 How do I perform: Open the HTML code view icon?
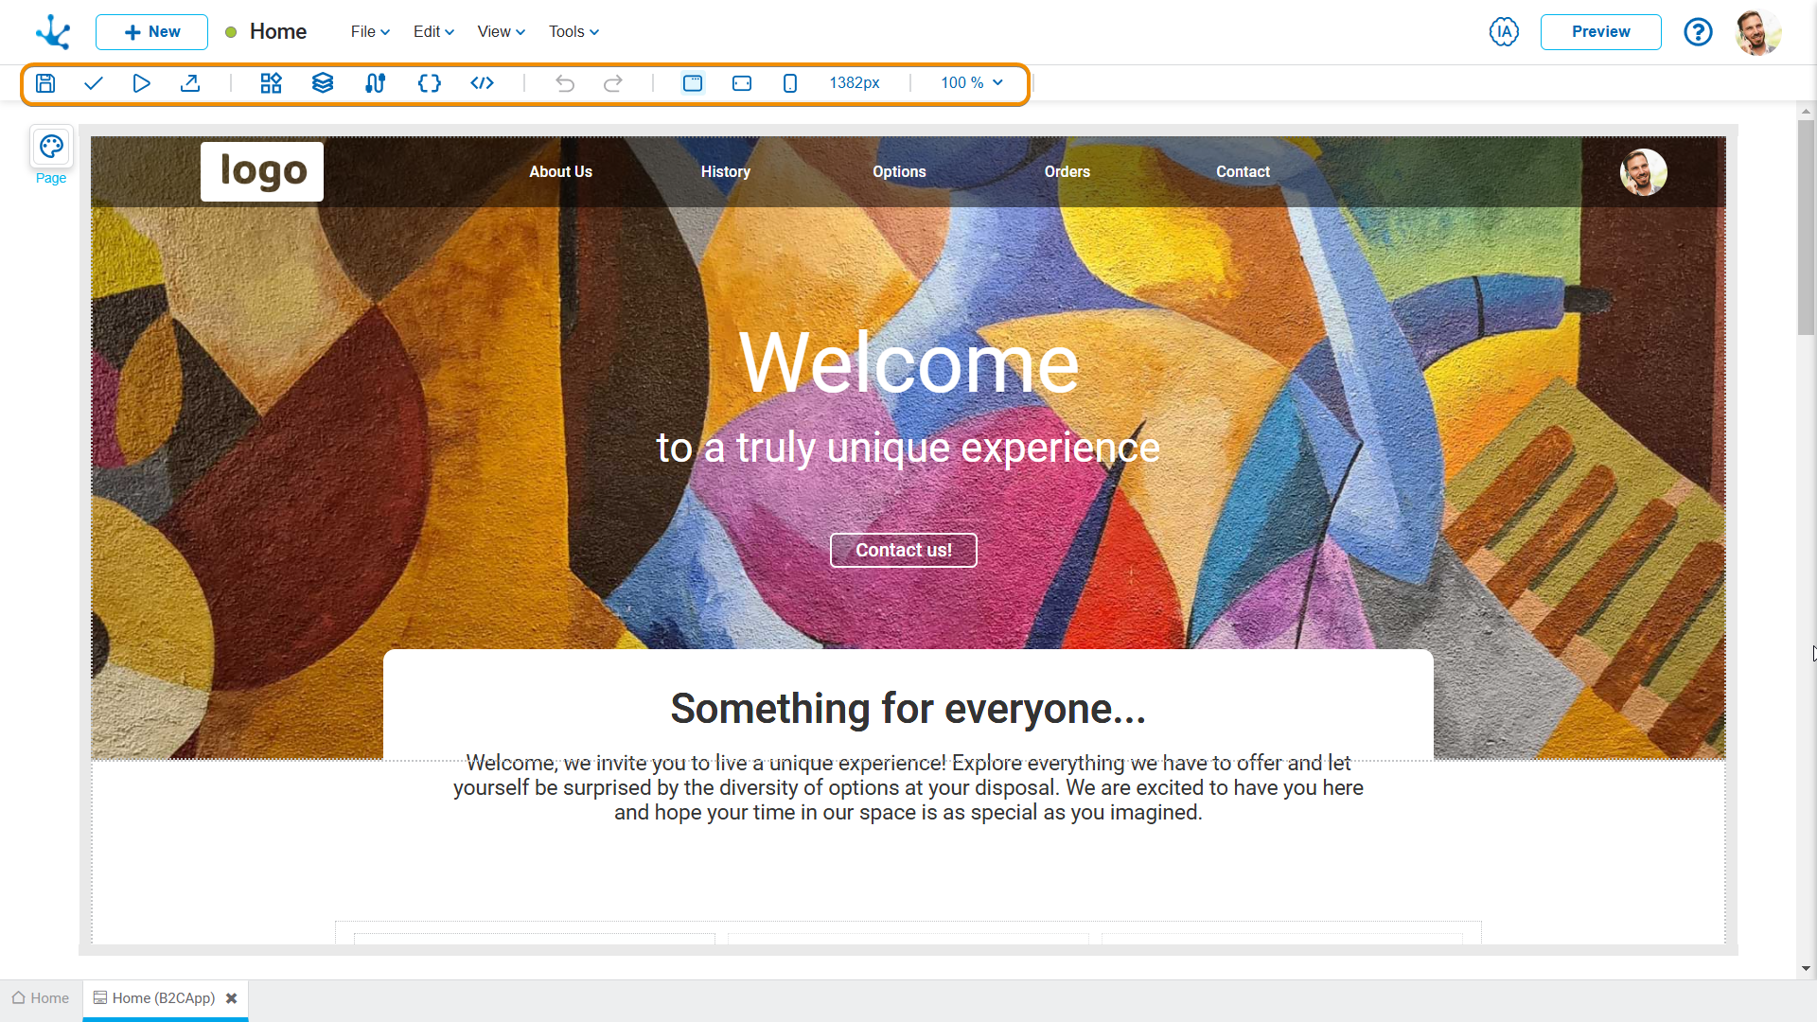482,83
